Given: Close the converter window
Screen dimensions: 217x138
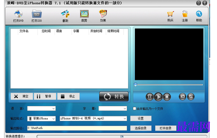Looking at the screenshot, I should click(205, 3).
